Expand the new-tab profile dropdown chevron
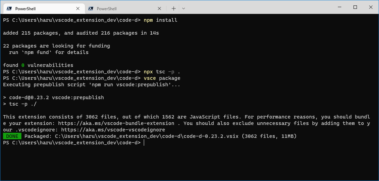The image size is (379, 181). coord(184,8)
